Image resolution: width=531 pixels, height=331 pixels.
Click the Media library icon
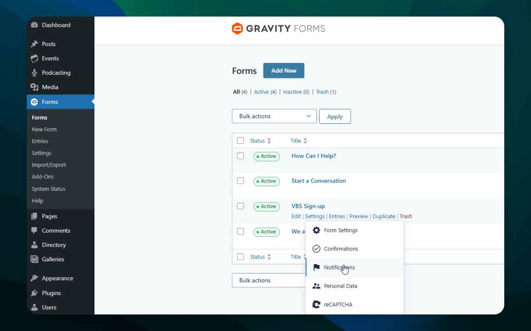pos(34,87)
